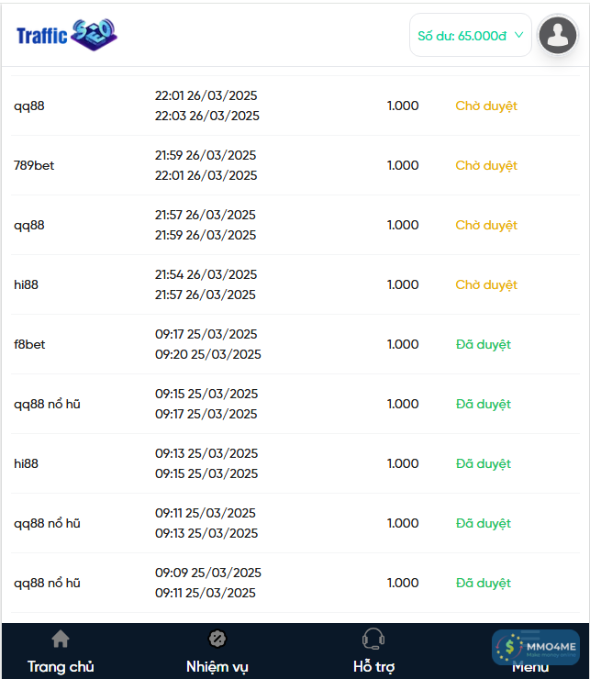
Task: Click the Traffic SEO logo
Action: [67, 35]
